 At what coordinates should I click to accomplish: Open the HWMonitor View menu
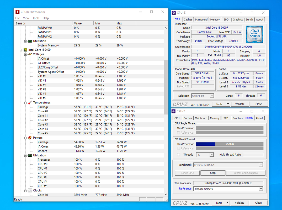26,18
